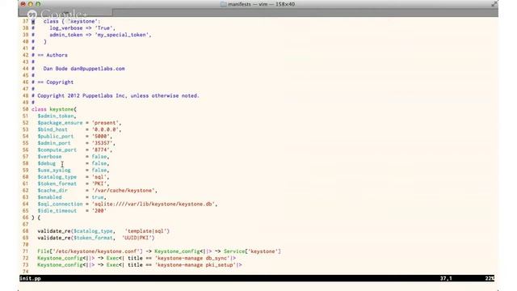Click the '22%' scroll percentage indicator
517x291 pixels.
pyautogui.click(x=490, y=278)
